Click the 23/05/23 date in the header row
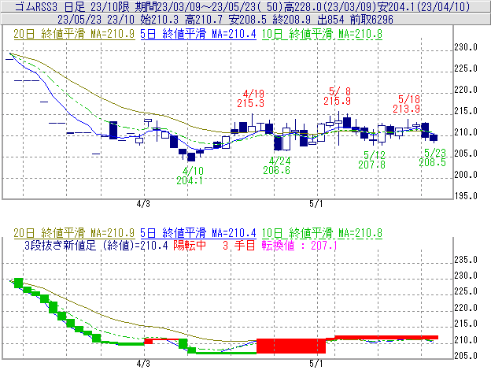Screen dimensions: 491x374 point(79,20)
